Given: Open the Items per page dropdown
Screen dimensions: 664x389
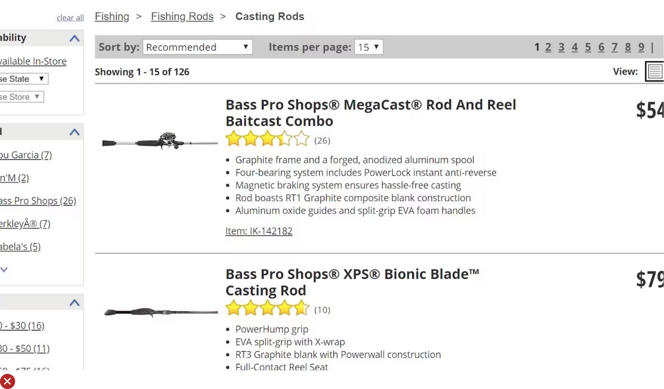Looking at the screenshot, I should coord(369,47).
